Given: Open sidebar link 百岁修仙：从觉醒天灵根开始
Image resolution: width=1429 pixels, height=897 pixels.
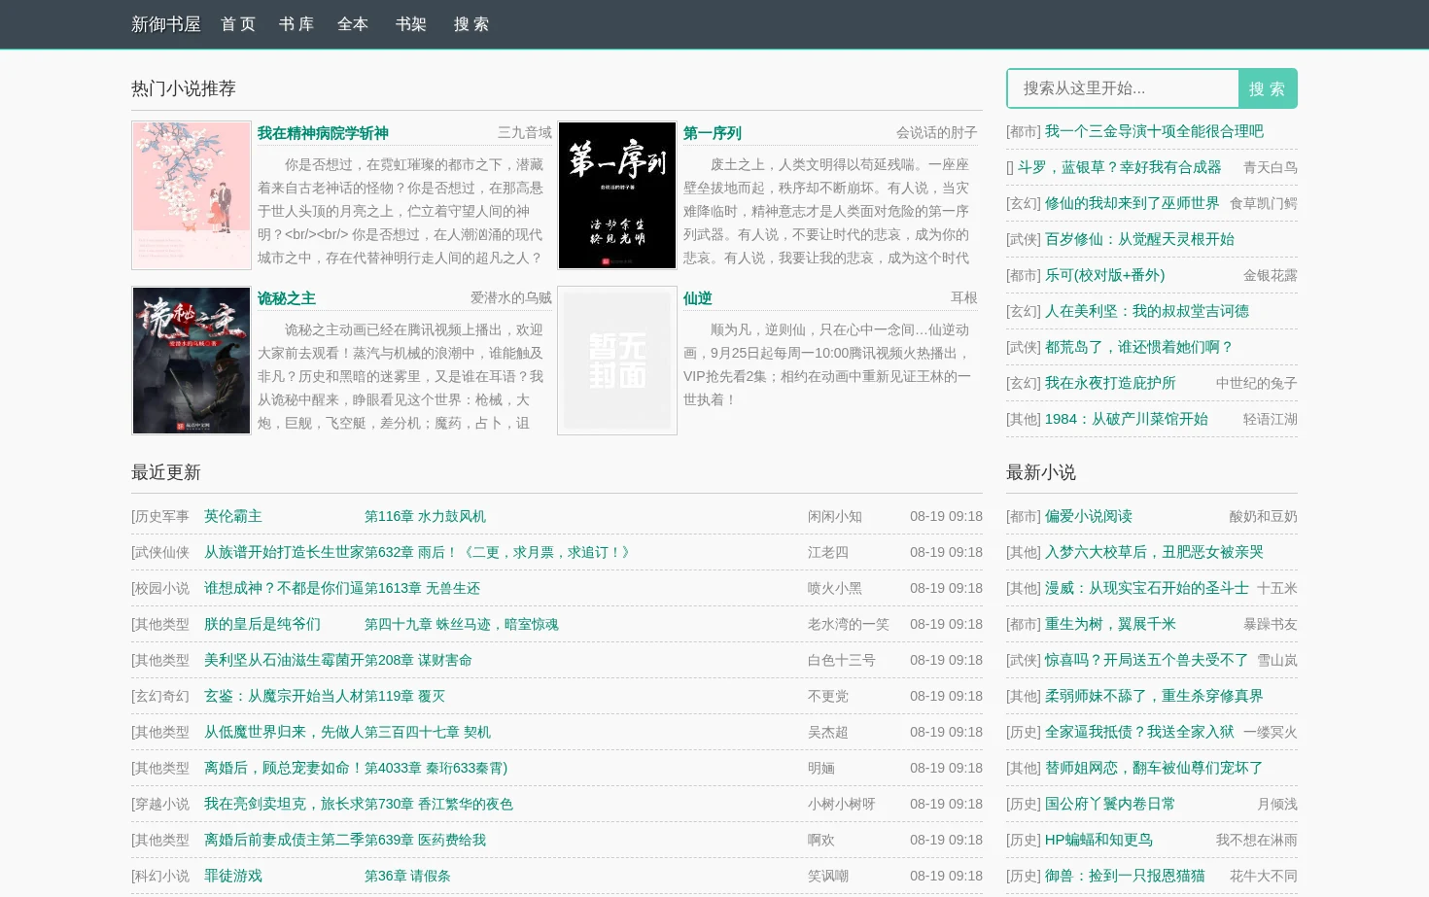Looking at the screenshot, I should (x=1139, y=239).
